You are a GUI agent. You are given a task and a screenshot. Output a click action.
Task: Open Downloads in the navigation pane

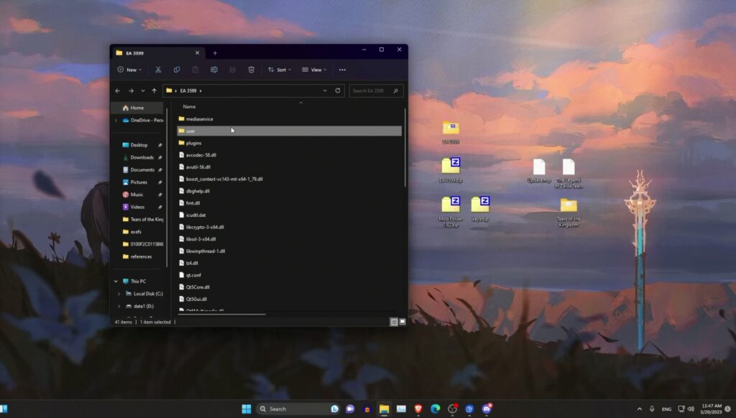coord(142,157)
